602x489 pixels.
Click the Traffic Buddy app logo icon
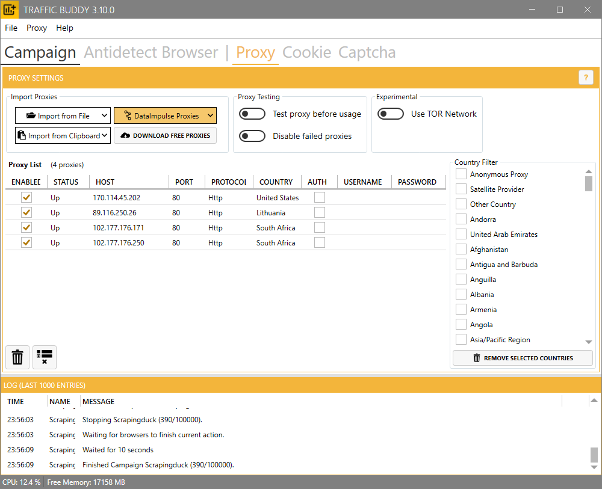click(10, 10)
